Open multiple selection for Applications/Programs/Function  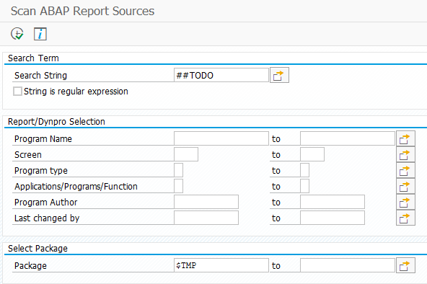[405, 186]
